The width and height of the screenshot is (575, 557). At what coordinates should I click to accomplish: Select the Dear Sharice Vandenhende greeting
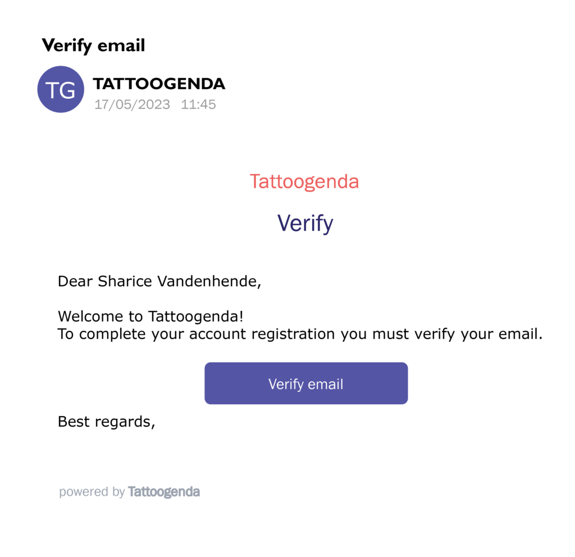159,281
